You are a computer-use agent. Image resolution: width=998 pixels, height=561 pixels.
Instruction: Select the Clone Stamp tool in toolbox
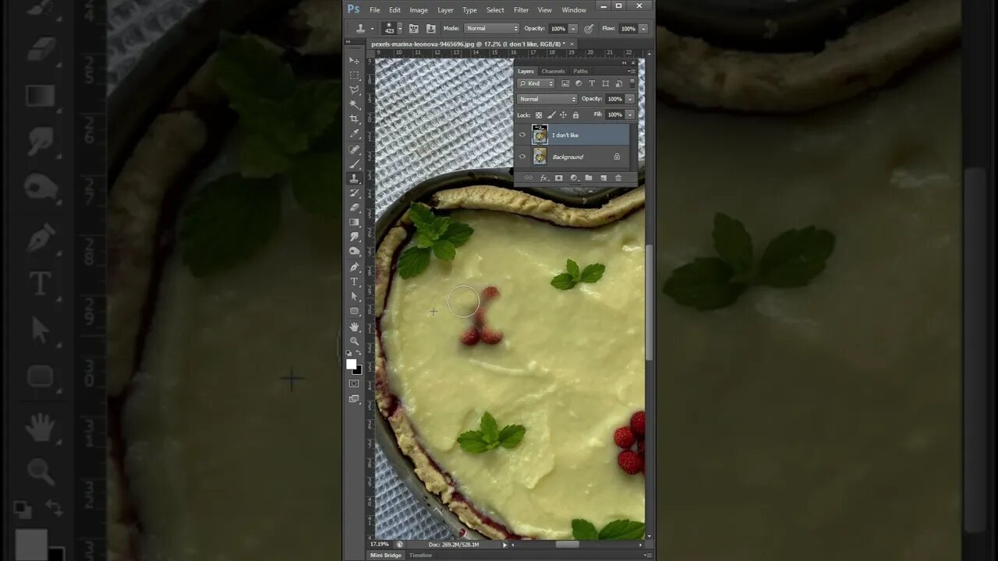click(354, 178)
